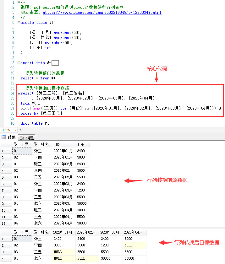The width and height of the screenshot is (225, 264).
Task: Click the [工资] int column definition line
Action: coord(41,48)
